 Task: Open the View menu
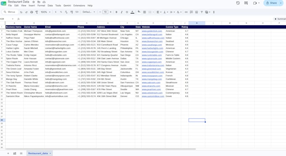click(x=24, y=5)
